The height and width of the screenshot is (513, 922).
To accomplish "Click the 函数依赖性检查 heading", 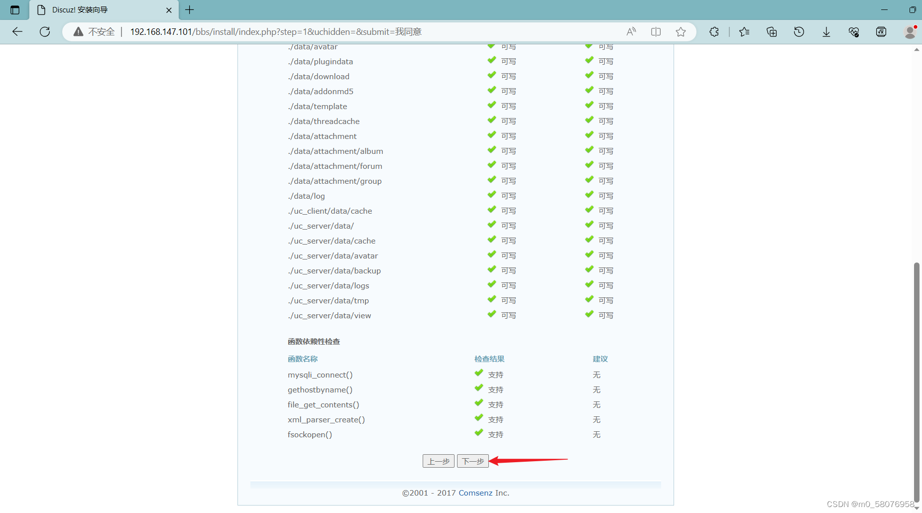I will pos(314,342).
